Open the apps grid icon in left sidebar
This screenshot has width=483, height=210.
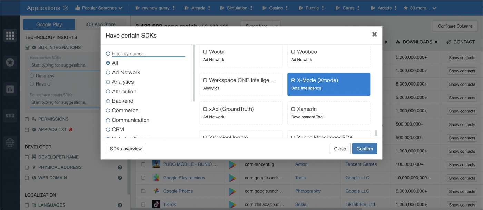(x=10, y=36)
